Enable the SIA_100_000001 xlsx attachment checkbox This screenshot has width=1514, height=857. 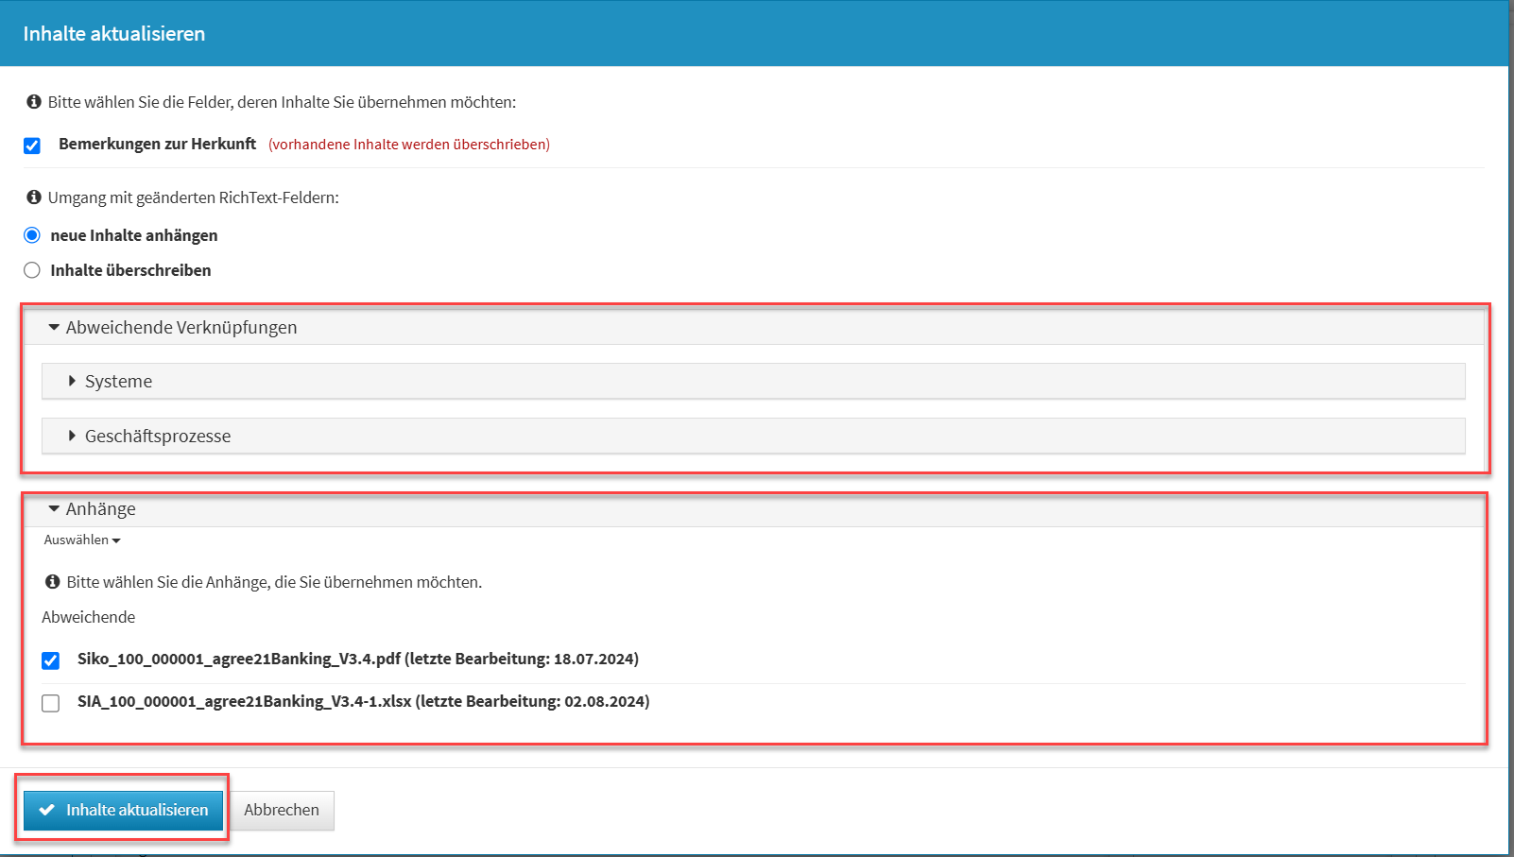point(51,703)
